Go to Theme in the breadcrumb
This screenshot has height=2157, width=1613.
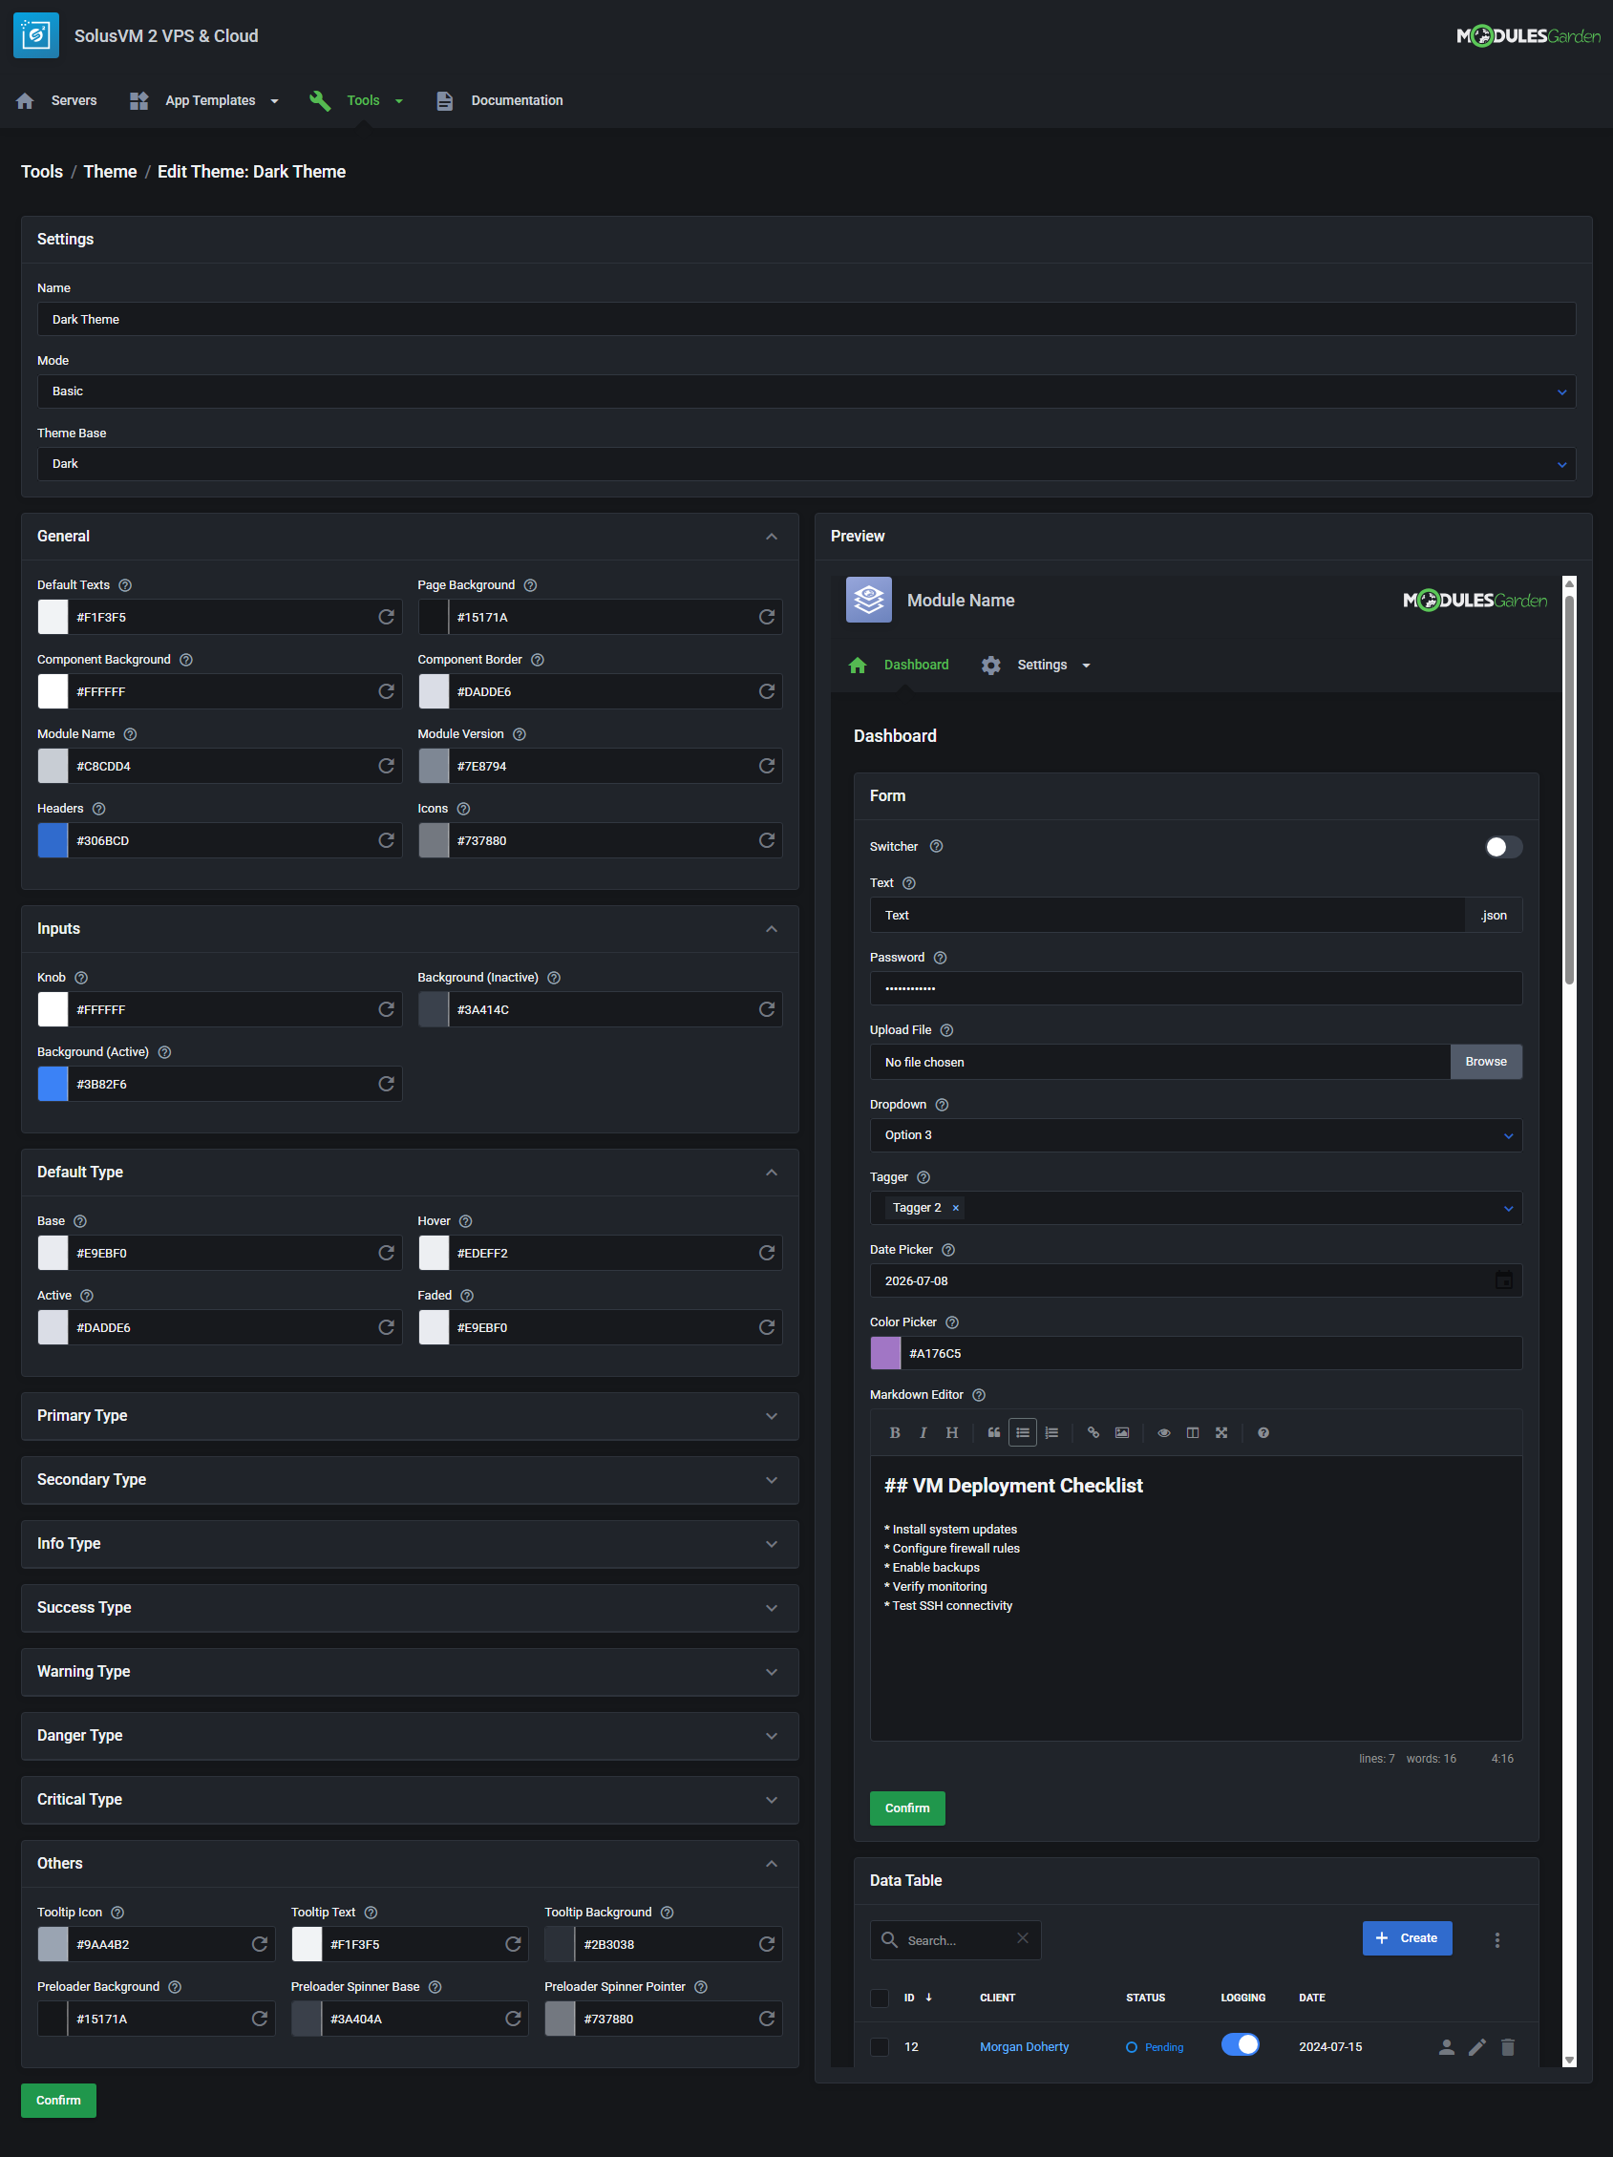(x=110, y=172)
